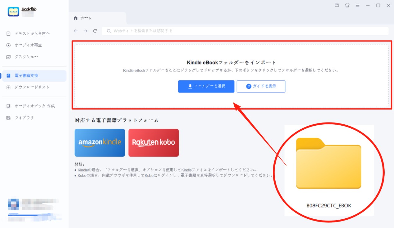Open ダウンロードリスト from the sidebar
This screenshot has width=394, height=228.
[32, 87]
